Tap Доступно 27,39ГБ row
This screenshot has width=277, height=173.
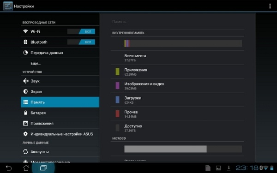(x=177, y=128)
